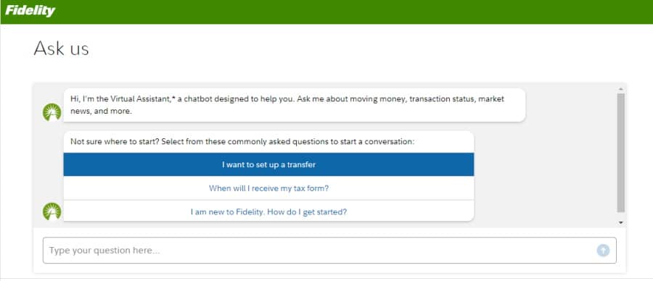Click the Ask us page heading
This screenshot has height=281, width=653.
click(x=61, y=49)
